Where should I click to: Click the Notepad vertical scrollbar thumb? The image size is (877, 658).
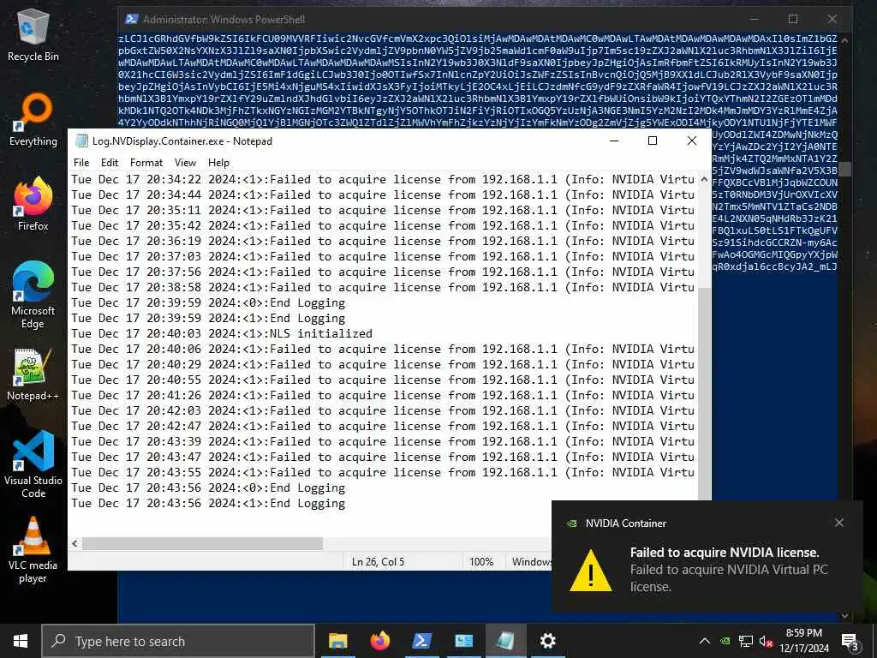tap(704, 394)
